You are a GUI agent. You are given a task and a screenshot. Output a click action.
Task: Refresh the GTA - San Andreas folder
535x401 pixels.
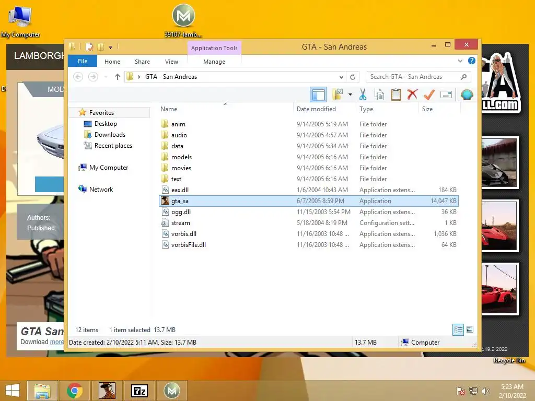click(353, 77)
